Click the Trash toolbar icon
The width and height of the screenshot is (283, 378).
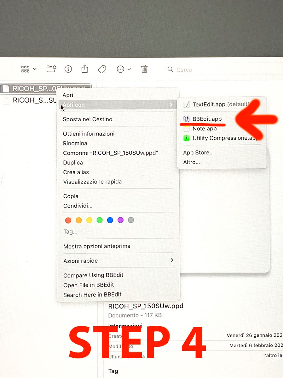point(144,69)
